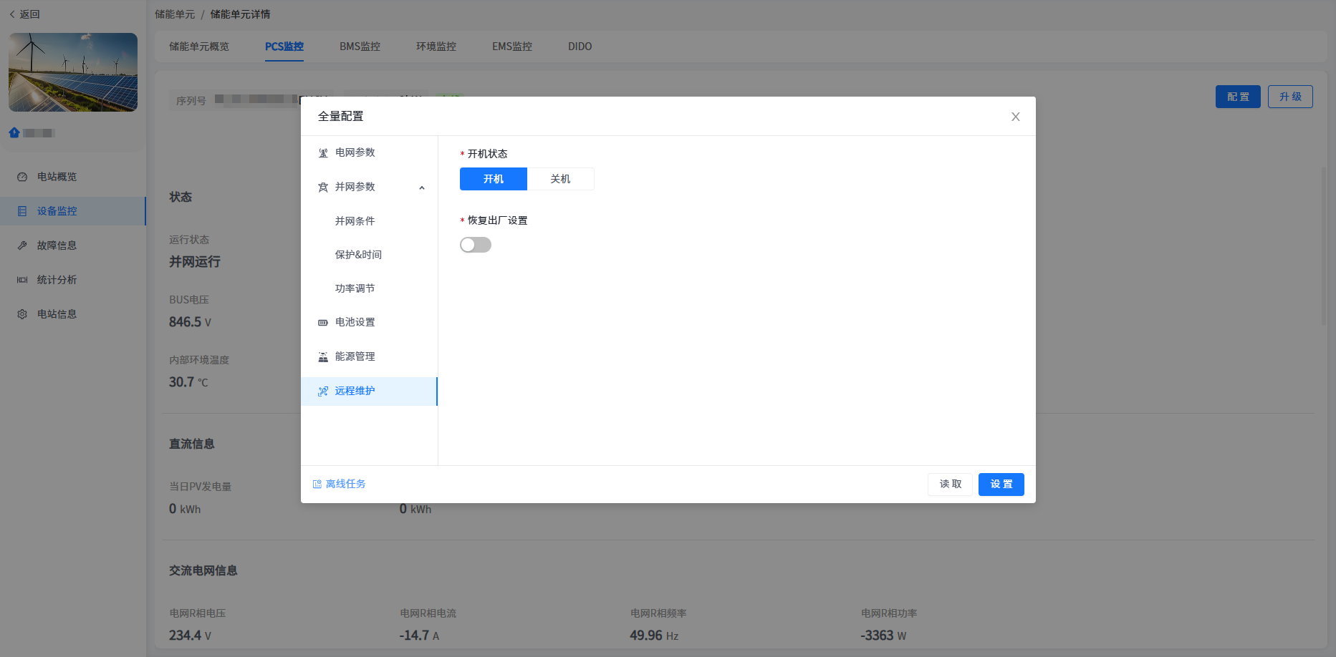Image resolution: width=1336 pixels, height=657 pixels.
Task: Go back using the 返回 arrow
Action: coord(12,14)
